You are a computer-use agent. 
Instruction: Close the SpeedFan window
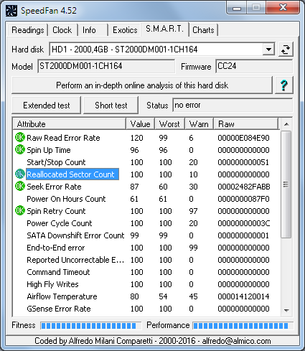[x=283, y=8]
